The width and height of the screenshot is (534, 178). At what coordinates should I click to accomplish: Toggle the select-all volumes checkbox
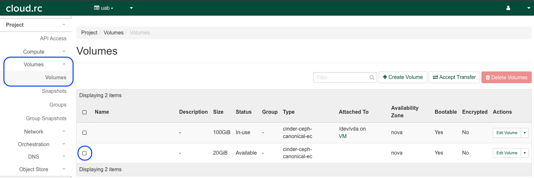coord(84,112)
